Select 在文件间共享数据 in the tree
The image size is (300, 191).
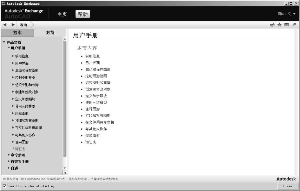click(28, 128)
